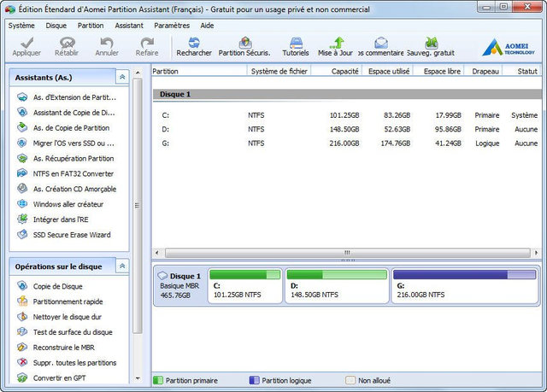Sort by Capacité column header
547x392 pixels.
coord(336,71)
